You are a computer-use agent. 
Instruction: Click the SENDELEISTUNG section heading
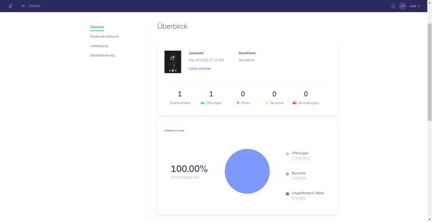click(174, 131)
